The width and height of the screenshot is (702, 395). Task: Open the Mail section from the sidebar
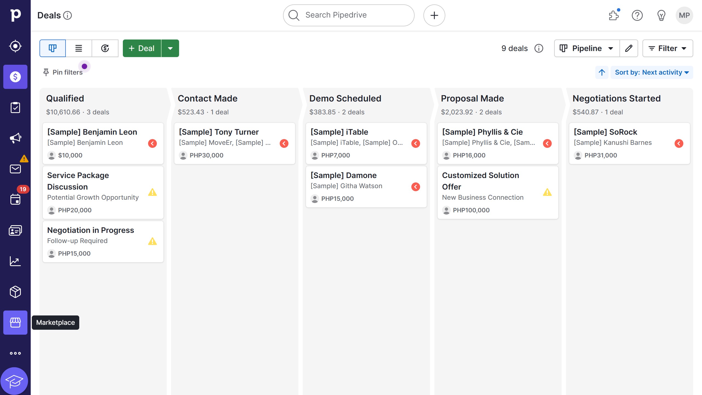(x=15, y=168)
